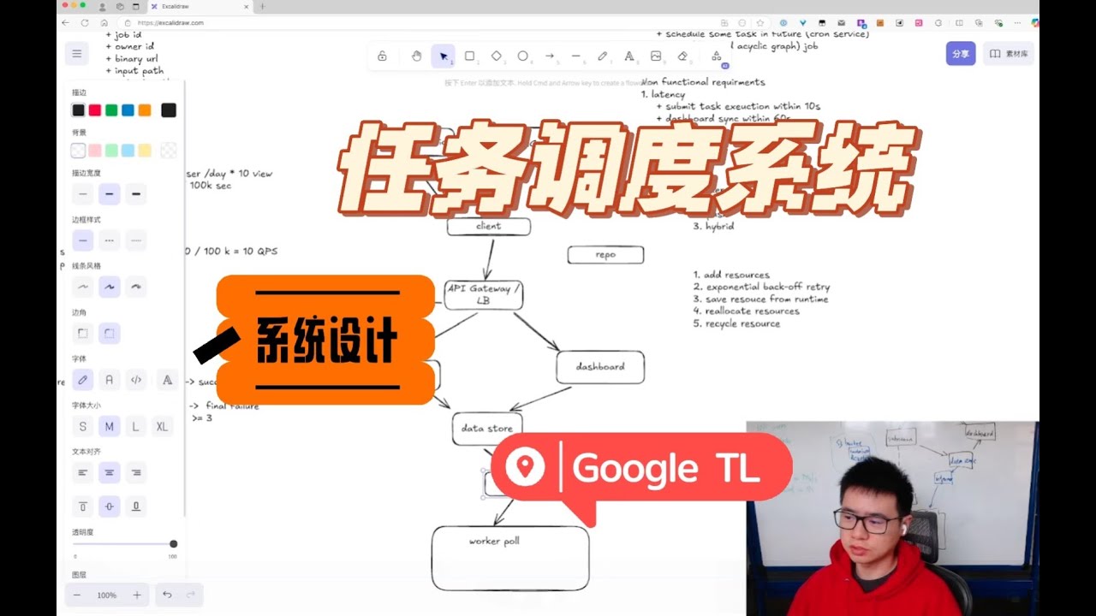Screen dimensions: 1096x616
Task: Align text to the right
Action: pyautogui.click(x=135, y=472)
